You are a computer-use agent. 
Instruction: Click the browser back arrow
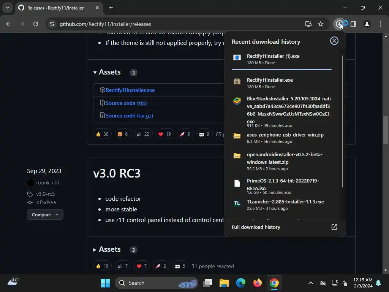click(x=8, y=24)
